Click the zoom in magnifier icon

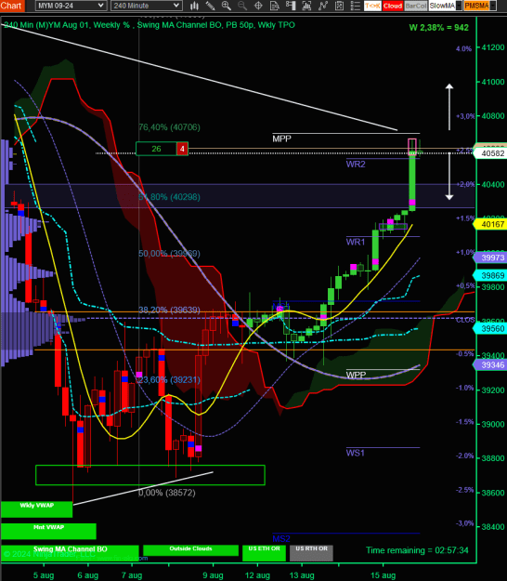click(227, 6)
